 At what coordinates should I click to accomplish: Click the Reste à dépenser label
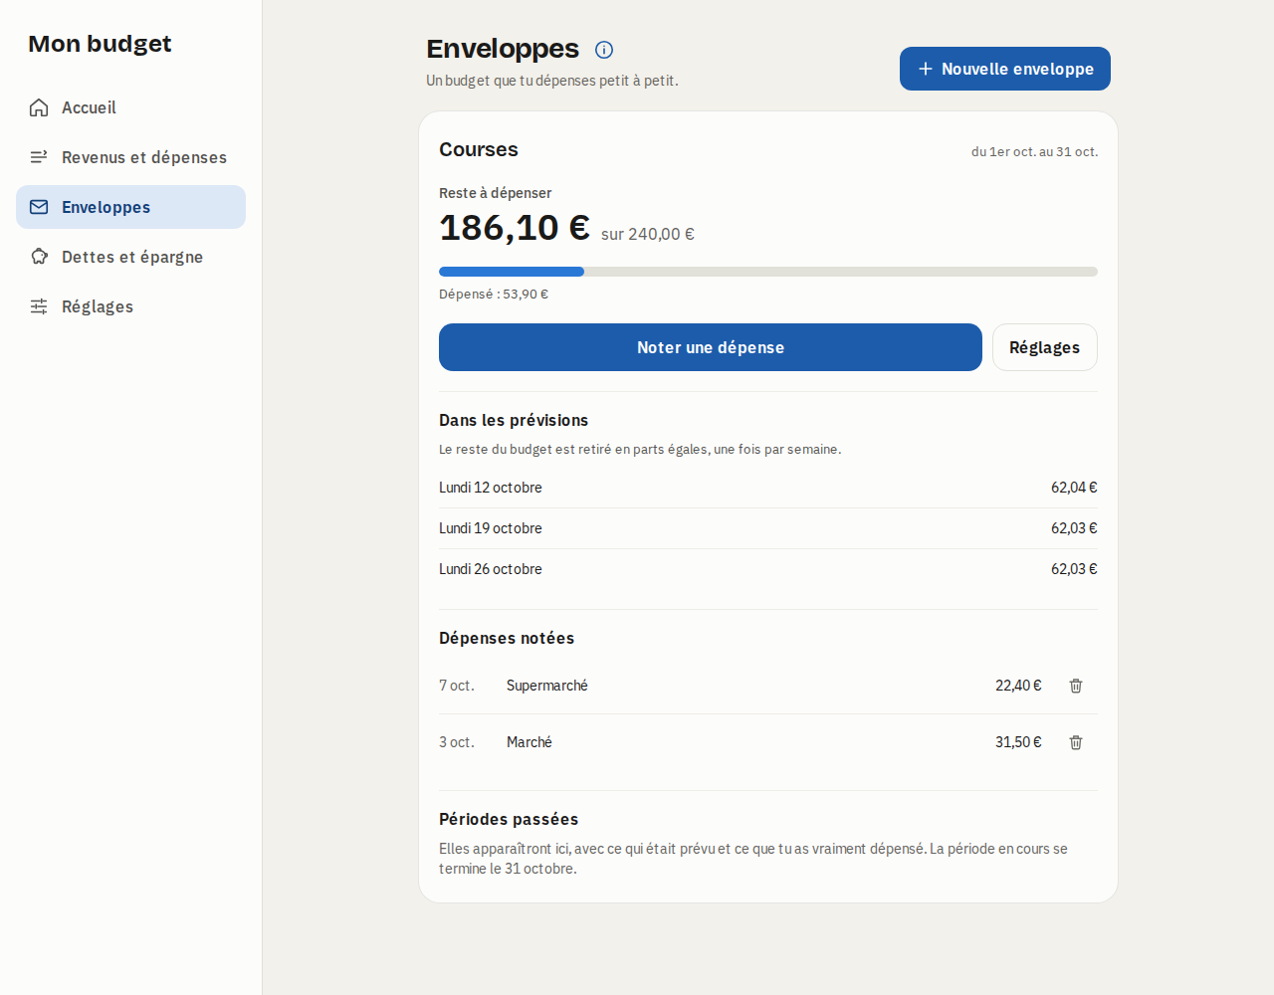coord(496,193)
